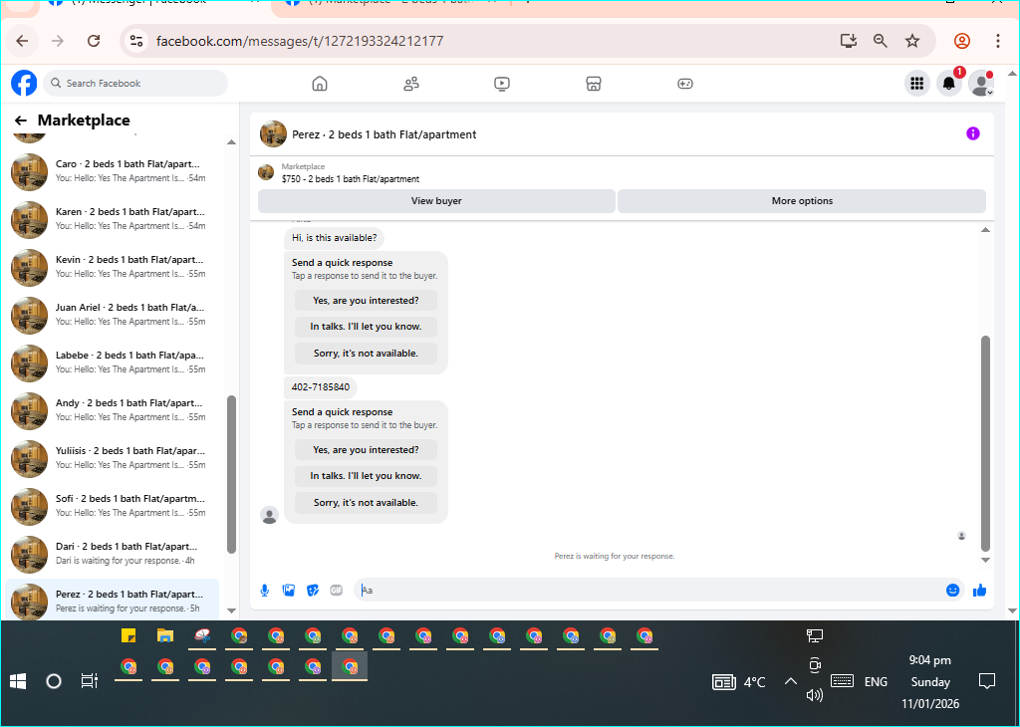The width and height of the screenshot is (1020, 727).
Task: Click the Facebook logo icon
Action: 24,84
